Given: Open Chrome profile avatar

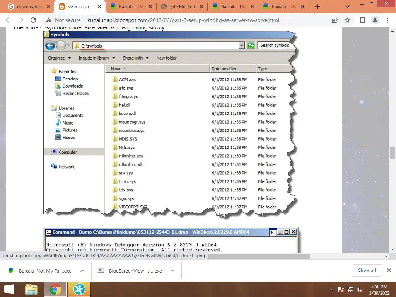Looking at the screenshot, I should pyautogui.click(x=375, y=20).
